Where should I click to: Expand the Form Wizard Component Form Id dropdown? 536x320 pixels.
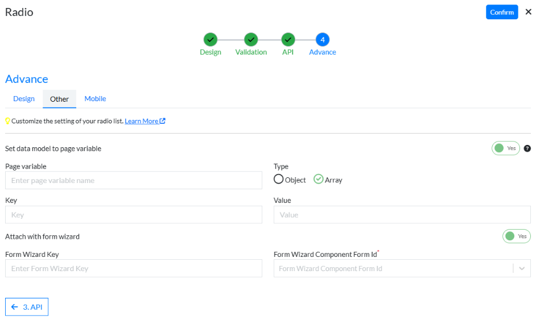522,268
